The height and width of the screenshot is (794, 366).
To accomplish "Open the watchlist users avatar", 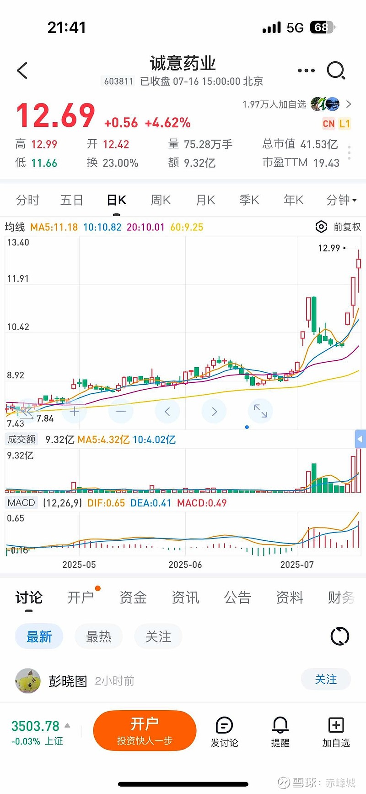I will (x=325, y=104).
